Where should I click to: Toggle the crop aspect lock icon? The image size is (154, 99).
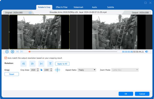41,70
